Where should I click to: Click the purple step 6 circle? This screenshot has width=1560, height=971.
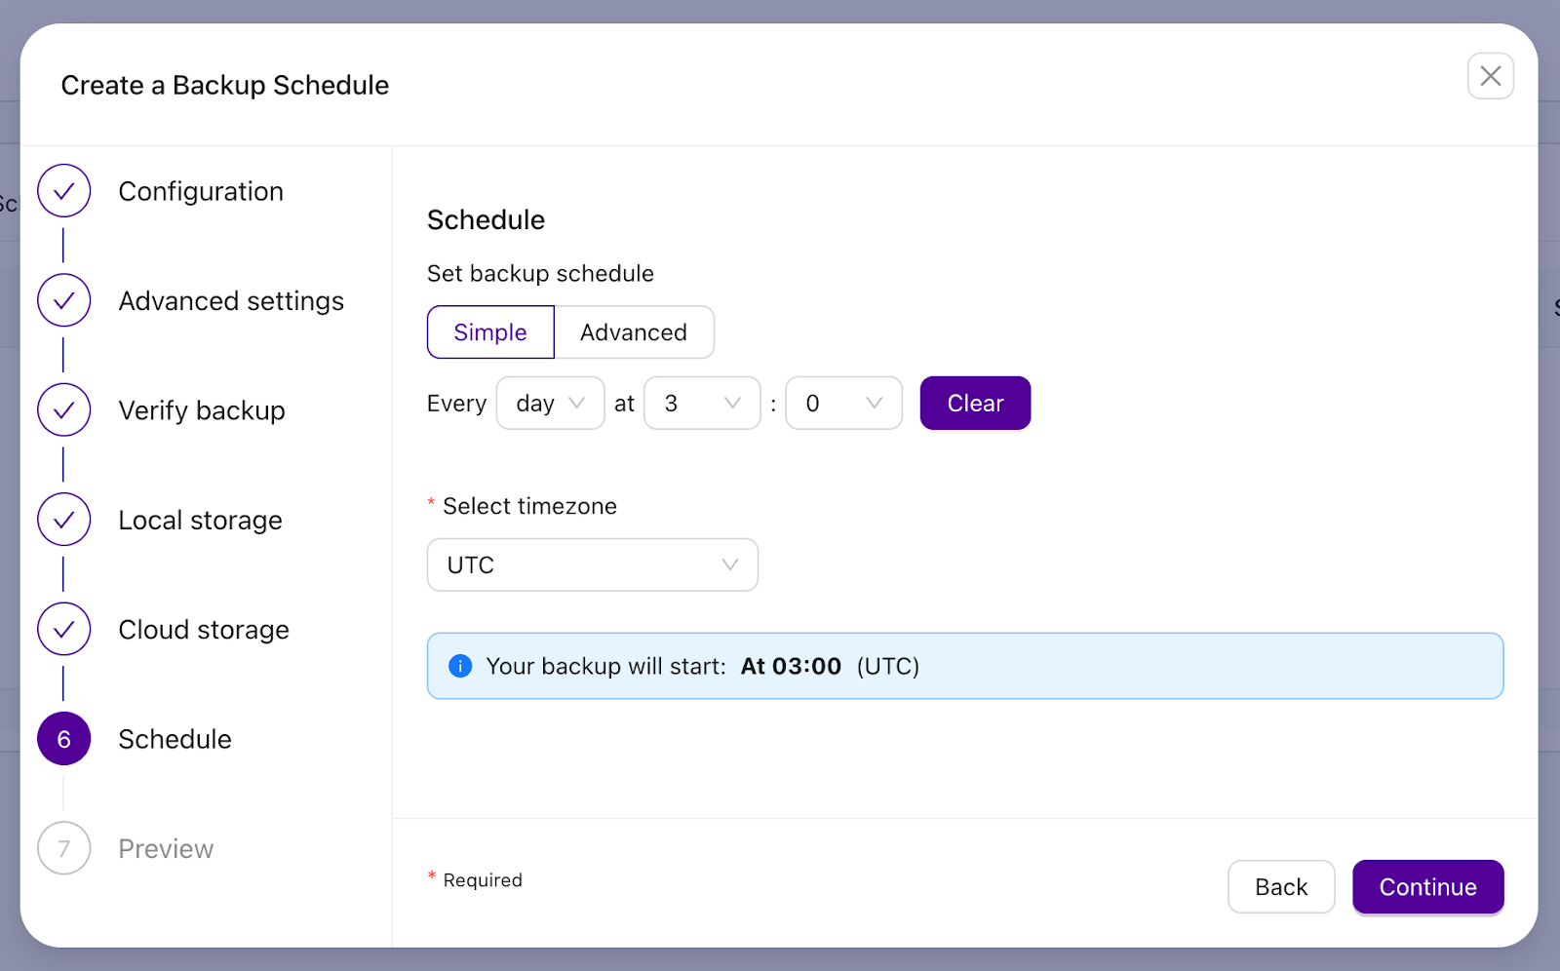pyautogui.click(x=62, y=739)
